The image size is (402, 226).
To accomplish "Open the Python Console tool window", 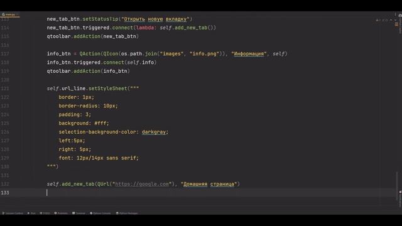I will click(x=100, y=213).
